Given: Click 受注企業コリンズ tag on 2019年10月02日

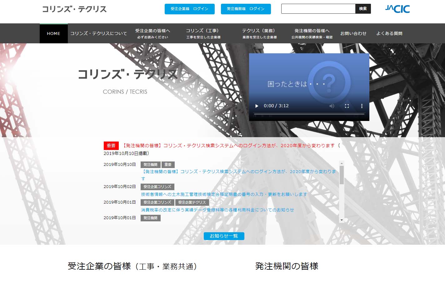Looking at the screenshot, I should click(x=157, y=187).
